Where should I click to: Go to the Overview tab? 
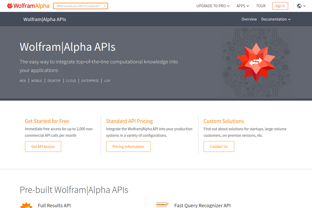[x=249, y=19]
